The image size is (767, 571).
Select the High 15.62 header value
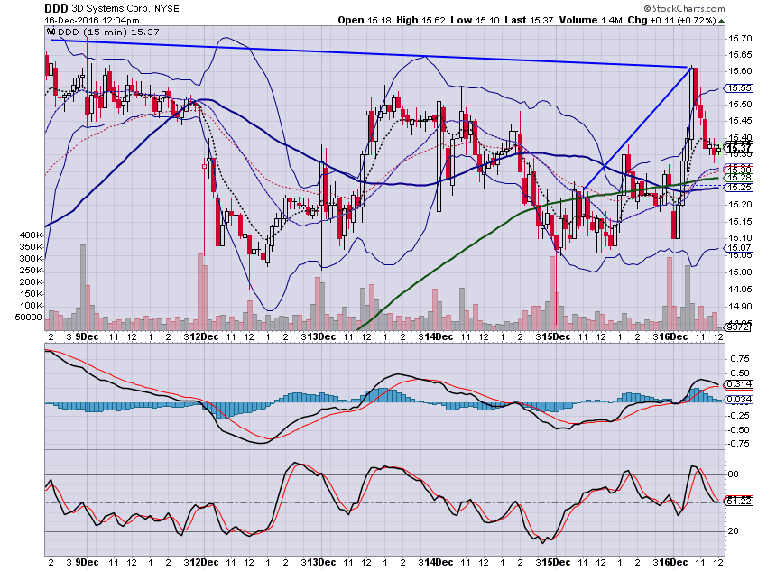click(420, 20)
